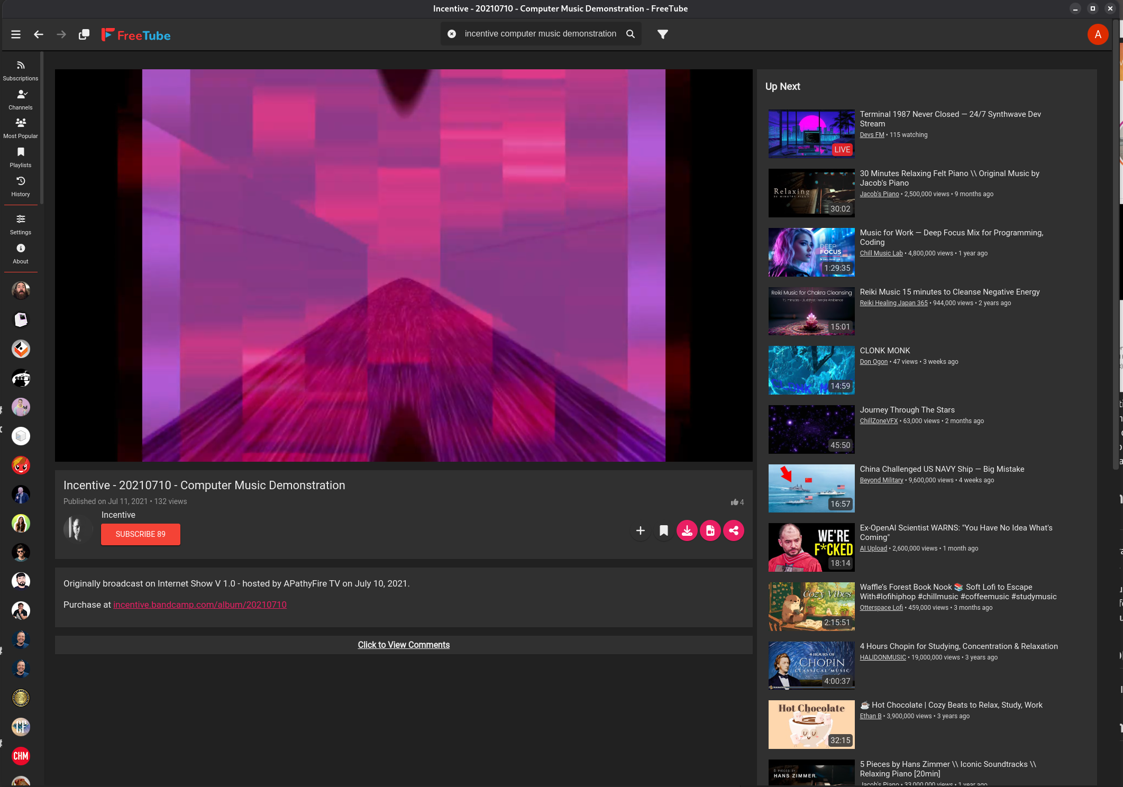Screen dimensions: 1123x787
Task: Click the download video button
Action: pyautogui.click(x=687, y=530)
